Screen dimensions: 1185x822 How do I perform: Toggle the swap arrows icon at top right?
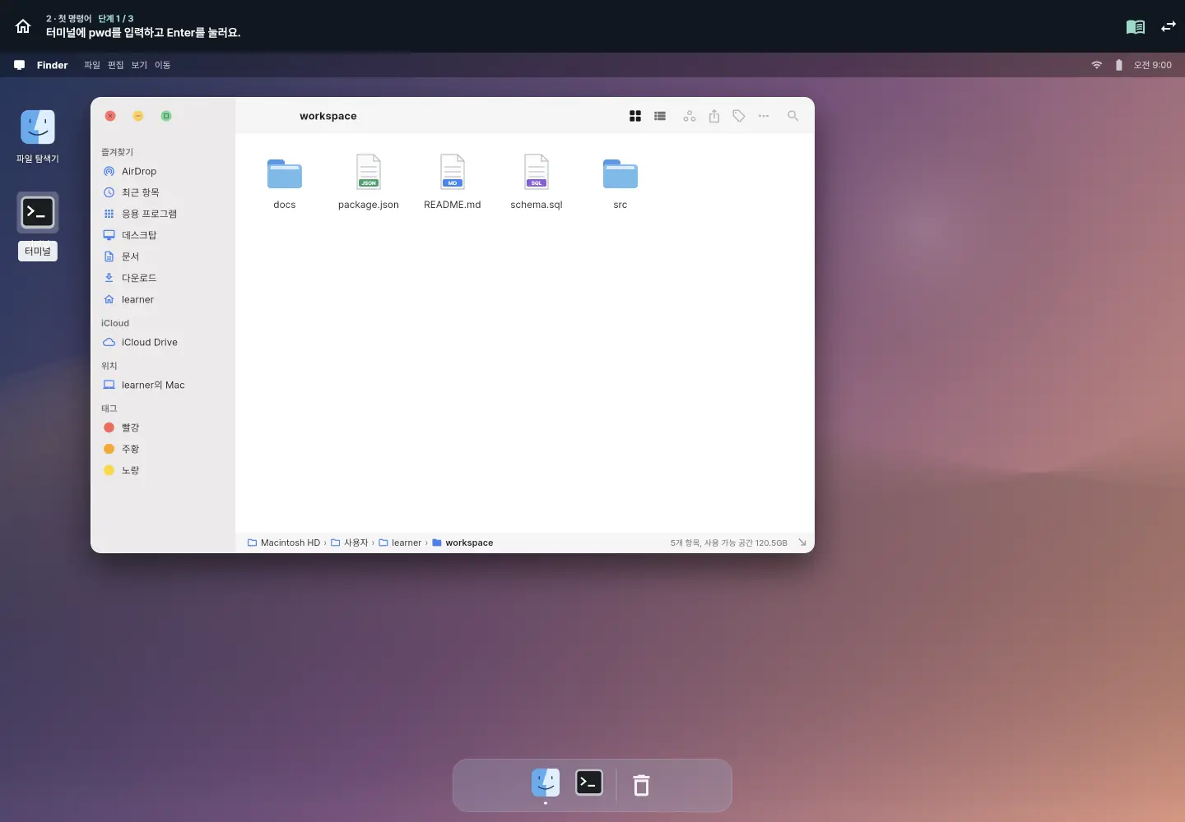point(1169,27)
